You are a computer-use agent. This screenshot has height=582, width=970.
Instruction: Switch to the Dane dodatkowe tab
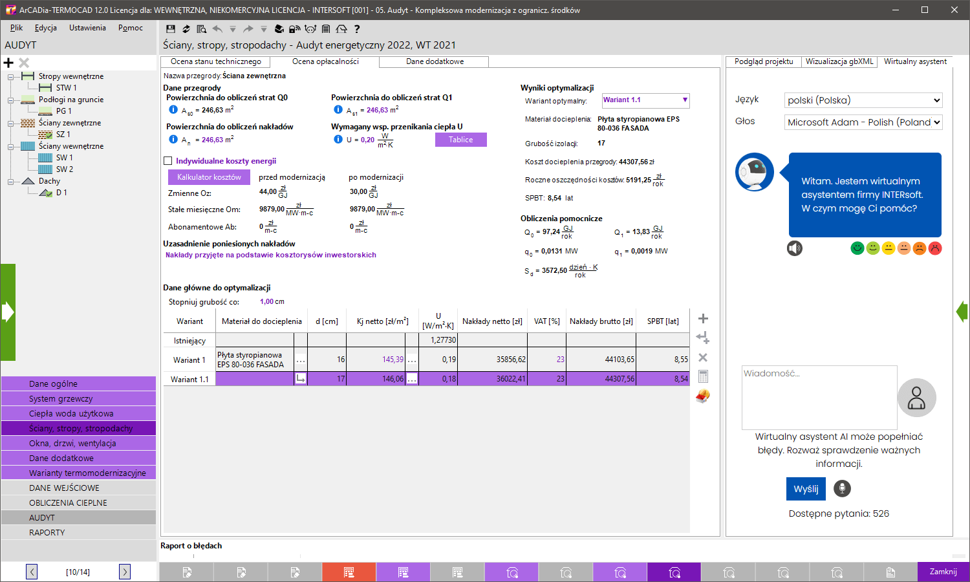pos(435,61)
